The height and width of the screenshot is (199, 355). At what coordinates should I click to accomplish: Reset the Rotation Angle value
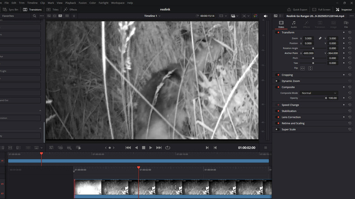[x=350, y=48]
